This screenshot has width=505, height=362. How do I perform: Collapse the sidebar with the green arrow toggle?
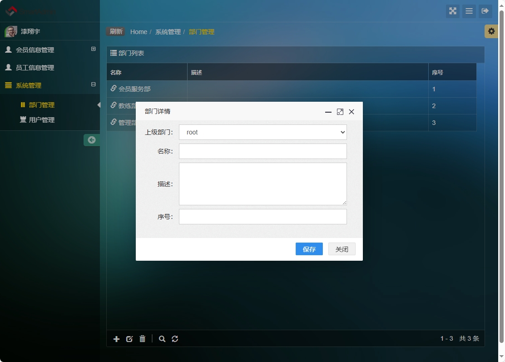click(92, 140)
